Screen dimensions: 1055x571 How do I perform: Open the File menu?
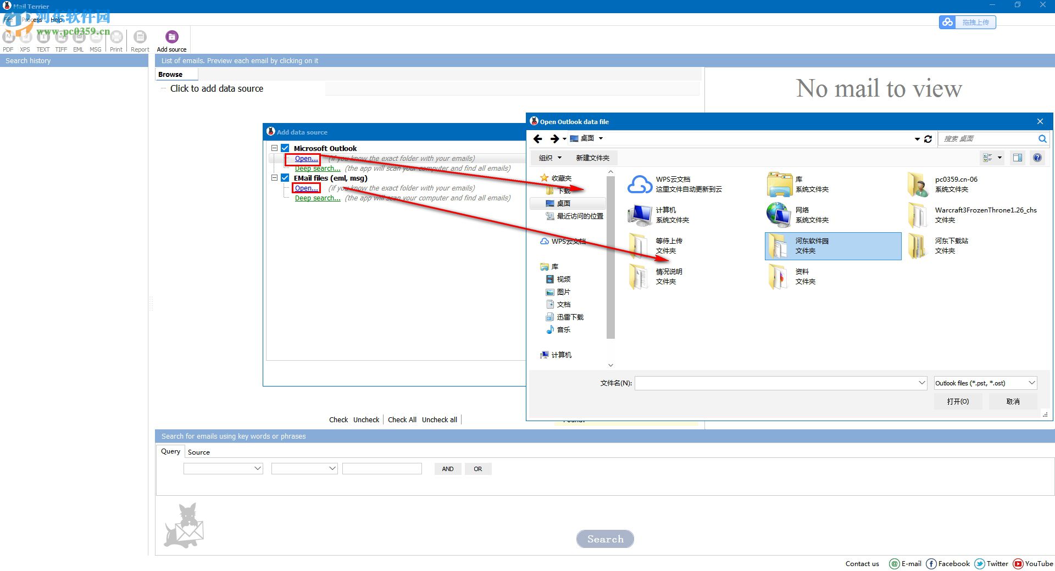(8, 20)
